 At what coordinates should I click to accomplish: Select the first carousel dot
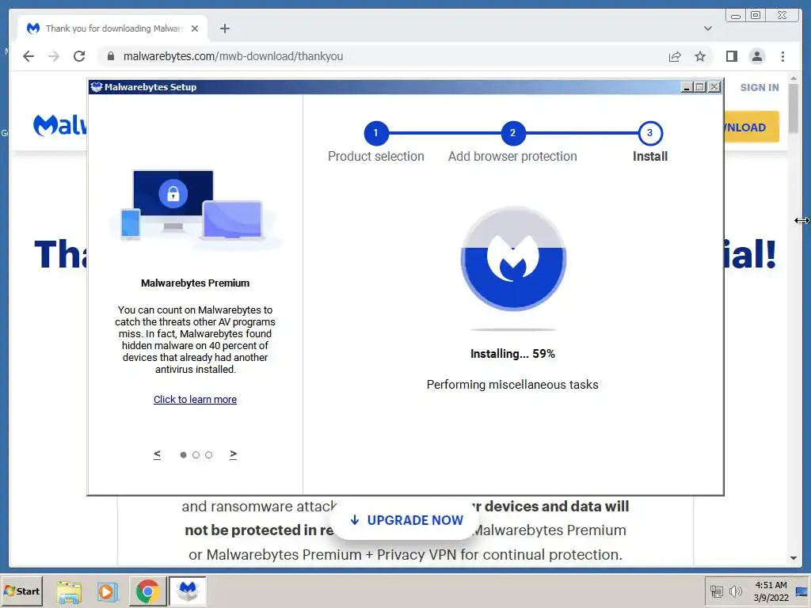pyautogui.click(x=183, y=455)
